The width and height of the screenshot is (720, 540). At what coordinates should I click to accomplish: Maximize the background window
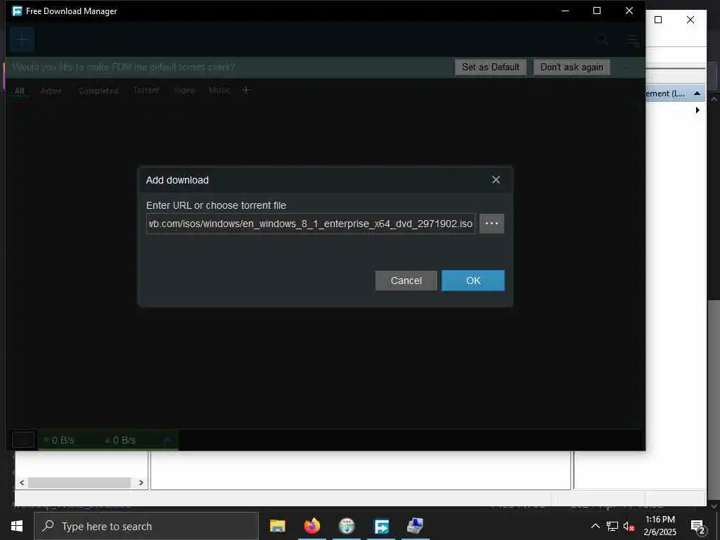point(658,20)
